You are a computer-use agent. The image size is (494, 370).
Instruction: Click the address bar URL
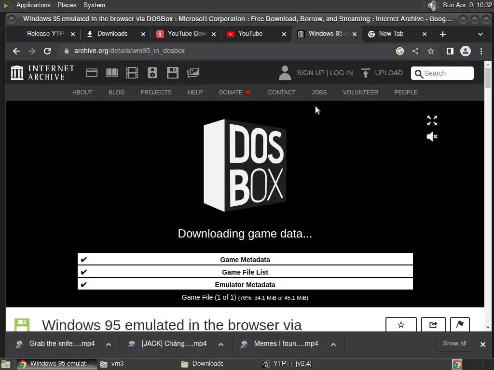point(129,51)
